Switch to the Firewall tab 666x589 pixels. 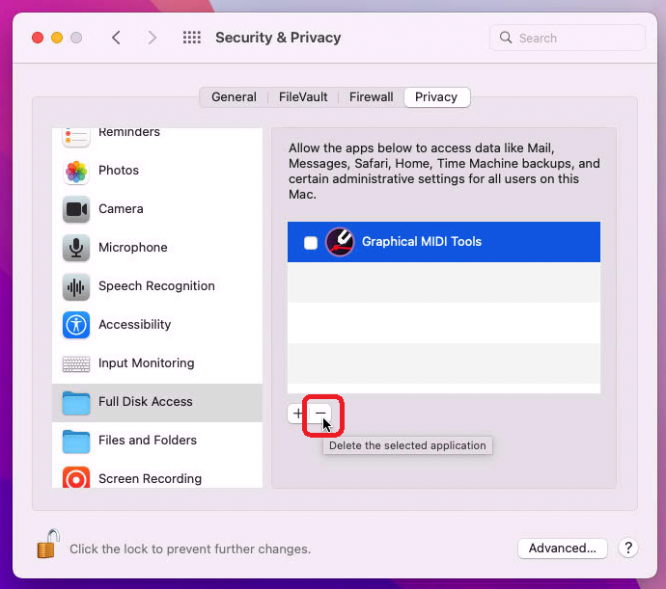click(371, 97)
